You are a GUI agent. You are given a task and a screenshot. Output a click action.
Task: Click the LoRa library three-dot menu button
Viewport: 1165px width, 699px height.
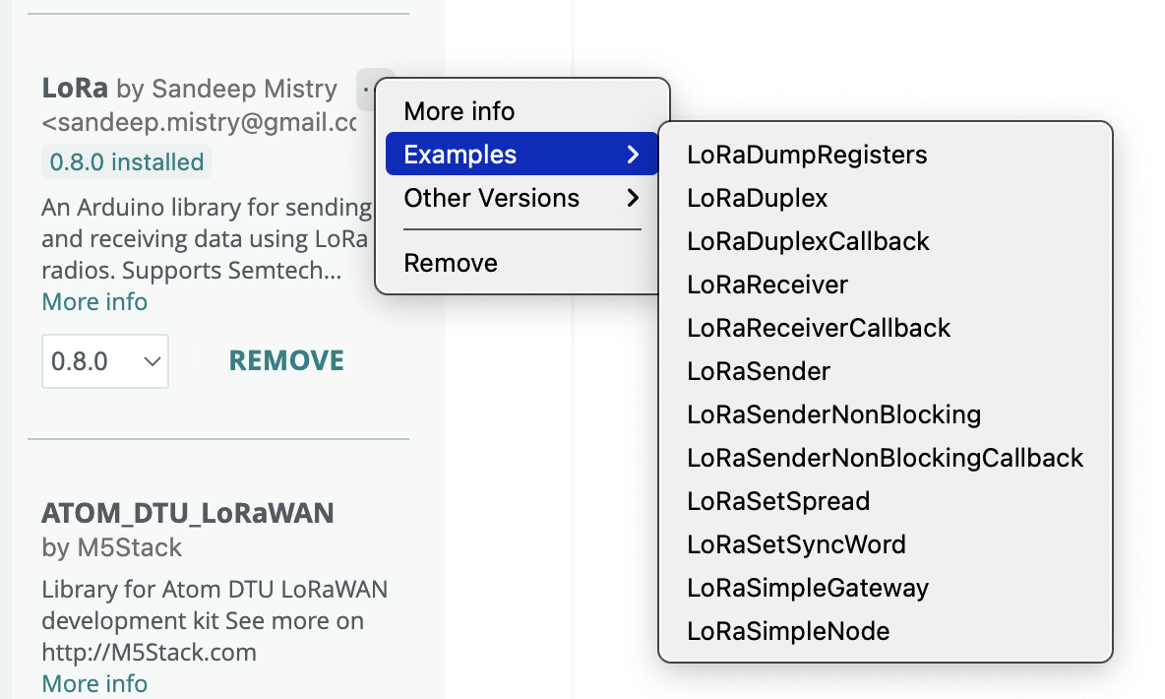366,90
